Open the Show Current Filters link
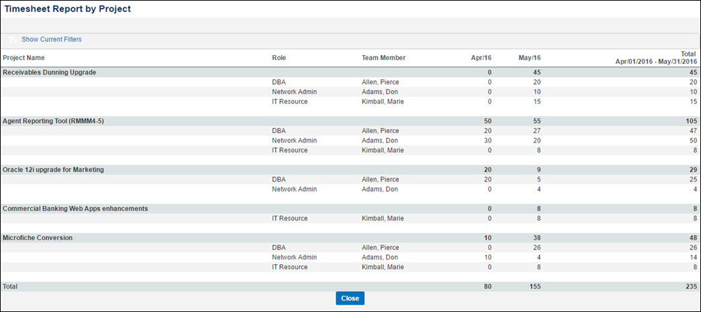The height and width of the screenshot is (312, 701). click(x=52, y=39)
